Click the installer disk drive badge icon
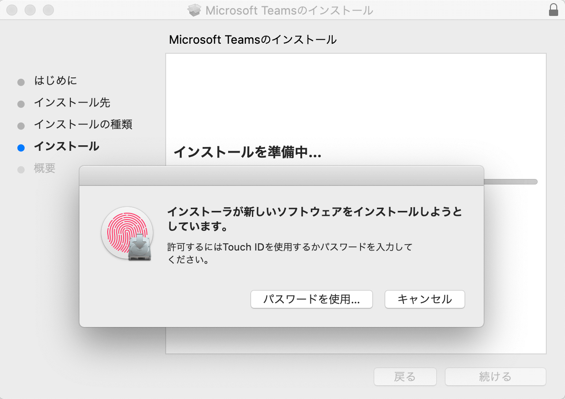This screenshot has width=565, height=399. pos(140,247)
